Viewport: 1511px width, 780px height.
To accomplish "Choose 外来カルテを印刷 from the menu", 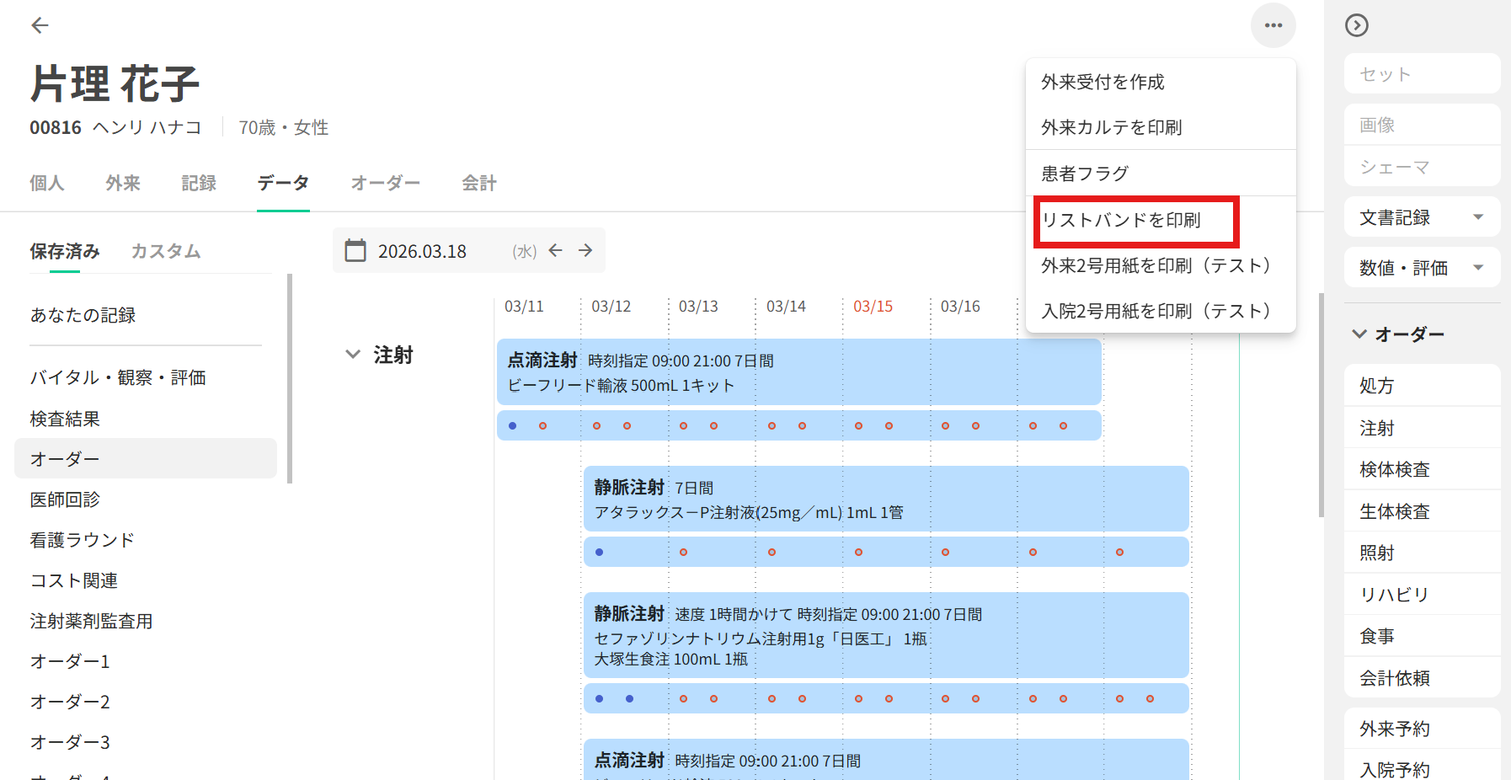I will pyautogui.click(x=1161, y=127).
